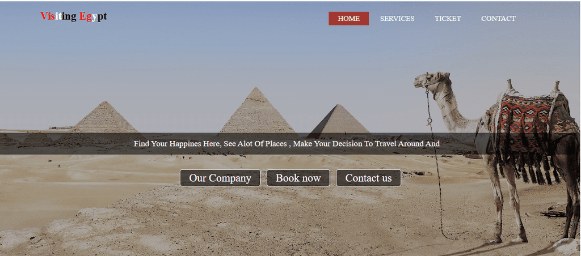Click the tallest center pyramid
Screen dimensions: 581x256
pos(256,110)
